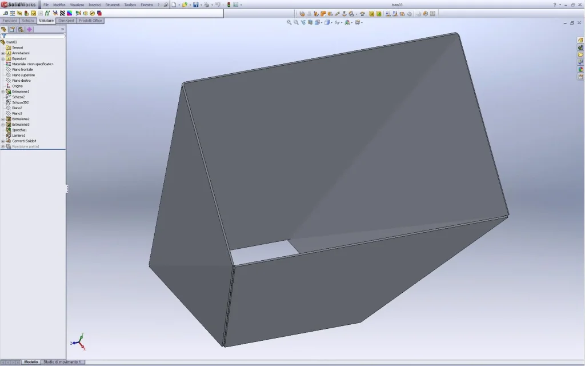Click the feature tree filter field
585x366 pixels.
34,36
